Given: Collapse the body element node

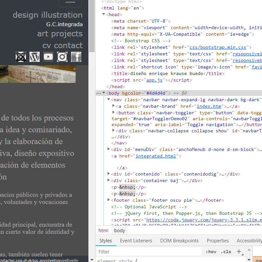Looking at the screenshot, I should [x=103, y=93].
